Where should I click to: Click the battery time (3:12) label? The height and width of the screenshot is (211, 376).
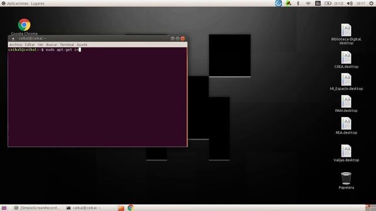[x=338, y=4]
